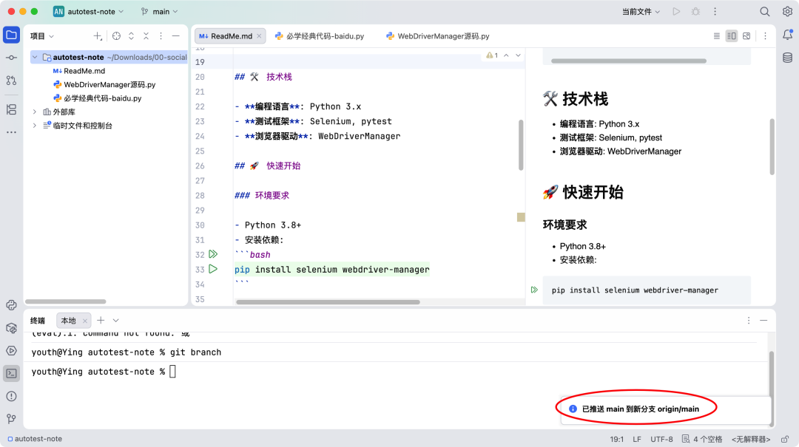Switch to editor and preview split mode
Image resolution: width=799 pixels, height=447 pixels.
point(731,36)
